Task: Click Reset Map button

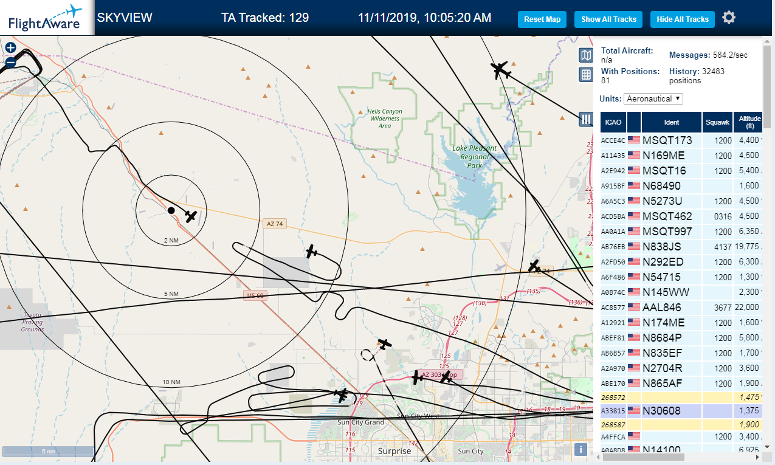Action: tap(542, 19)
